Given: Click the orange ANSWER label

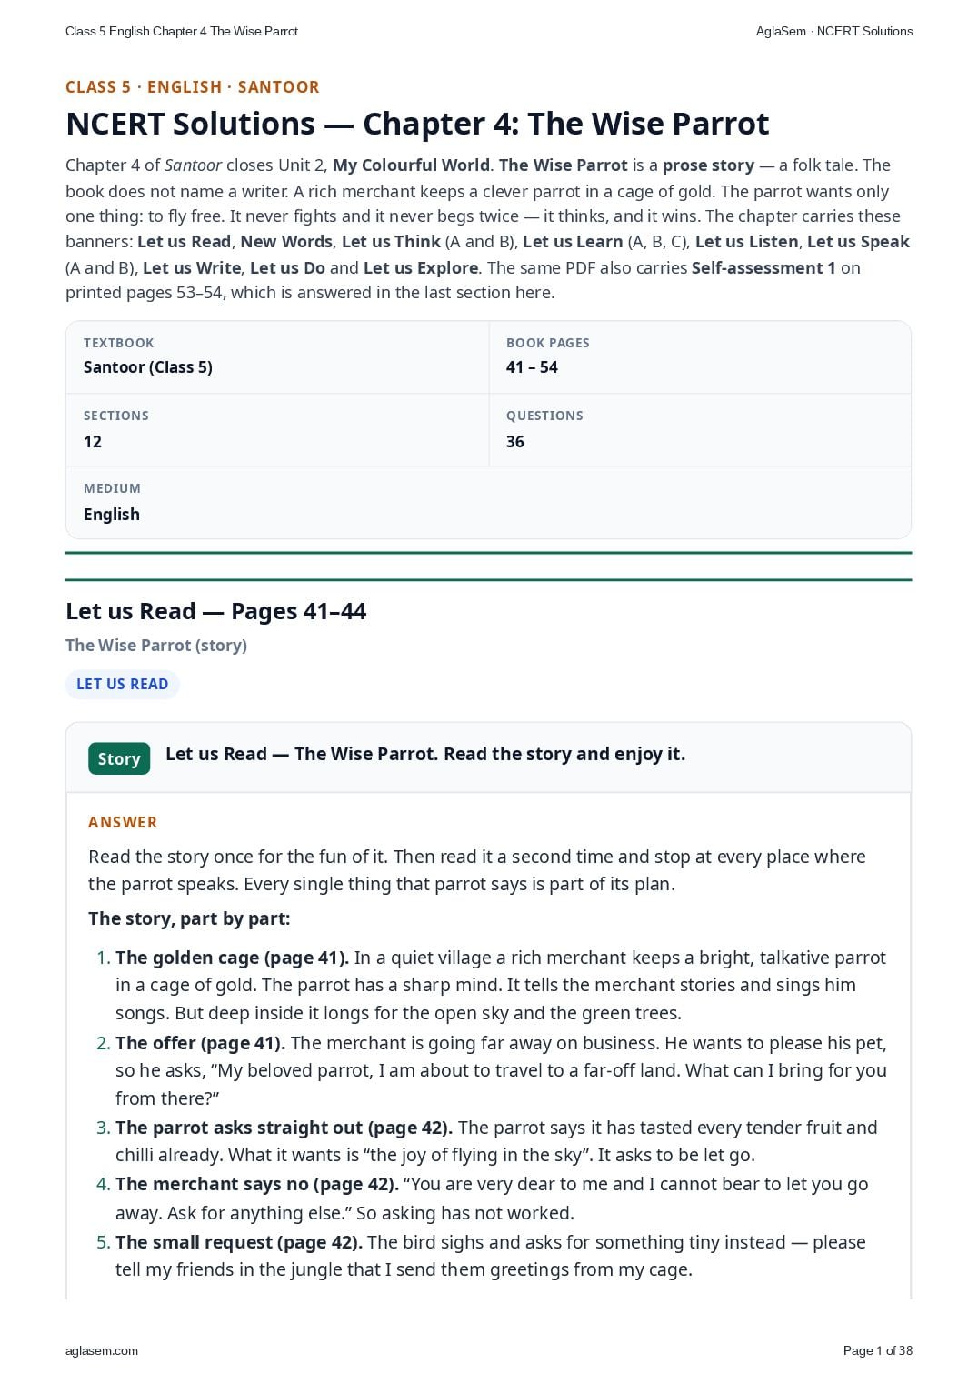Looking at the screenshot, I should click(123, 822).
